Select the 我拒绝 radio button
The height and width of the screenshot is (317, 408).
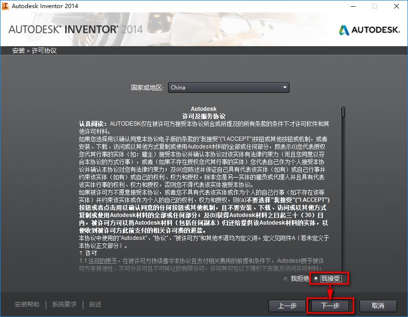286,278
